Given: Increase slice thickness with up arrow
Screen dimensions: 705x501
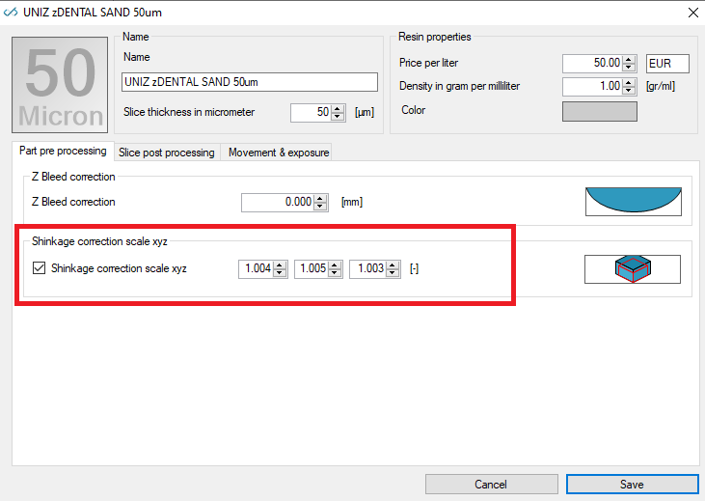Looking at the screenshot, I should coord(338,108).
